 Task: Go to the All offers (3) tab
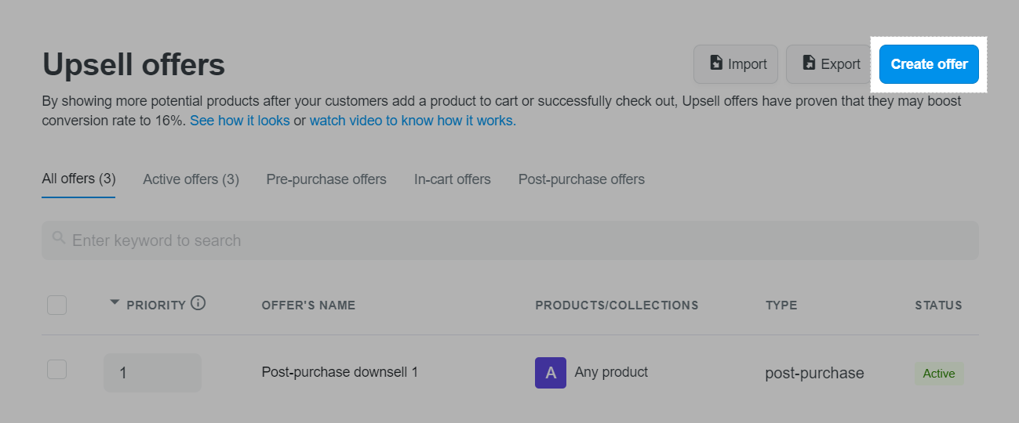[x=78, y=179]
